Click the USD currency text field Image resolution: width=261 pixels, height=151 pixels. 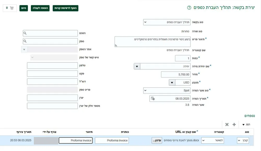tap(183, 82)
